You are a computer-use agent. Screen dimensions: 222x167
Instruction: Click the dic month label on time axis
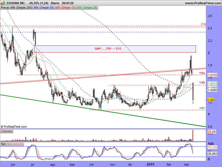[x=130, y=164]
